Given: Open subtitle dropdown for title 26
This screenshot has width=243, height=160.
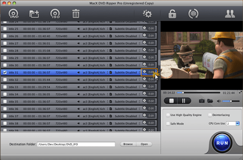Looking at the screenshot, I should tap(140, 36).
